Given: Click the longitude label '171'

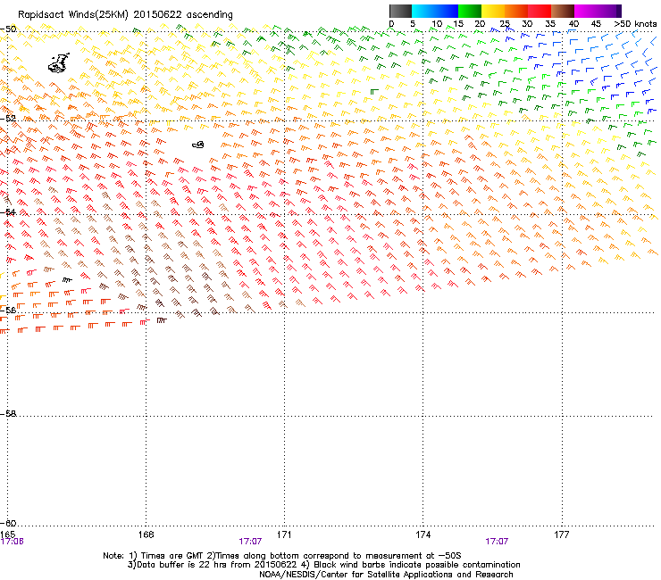Looking at the screenshot, I should 284,534.
